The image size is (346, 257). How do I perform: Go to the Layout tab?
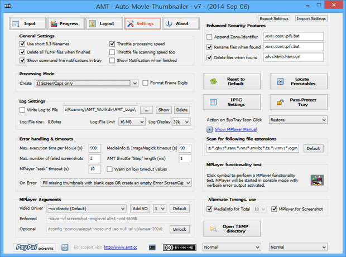pos(104,23)
